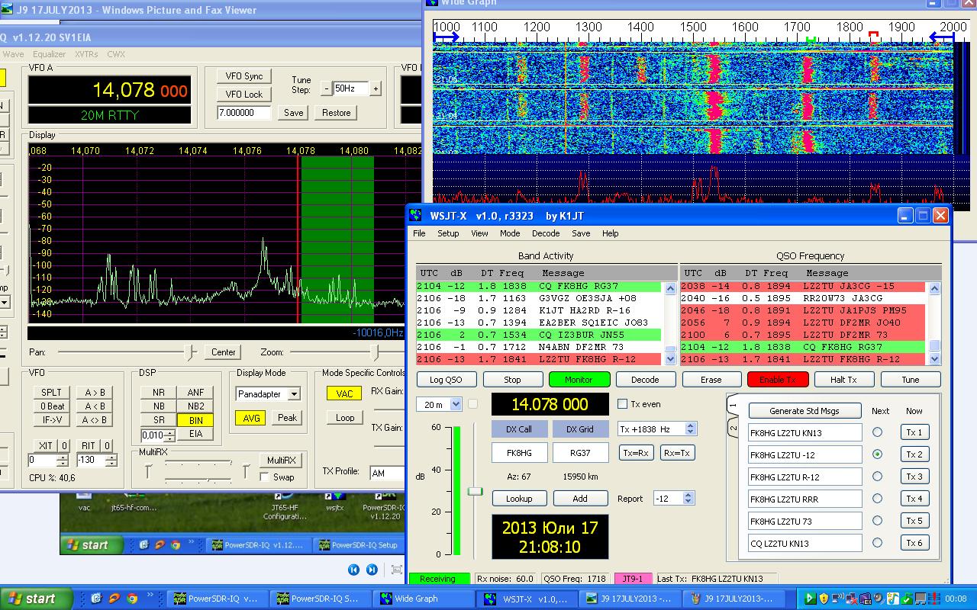Click the vertical audio level slider handle
This screenshot has height=610, width=977.
pos(476,491)
